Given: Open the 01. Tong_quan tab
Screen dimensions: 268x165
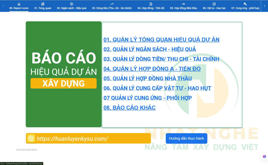Looking at the screenshot, I should [43, 6].
